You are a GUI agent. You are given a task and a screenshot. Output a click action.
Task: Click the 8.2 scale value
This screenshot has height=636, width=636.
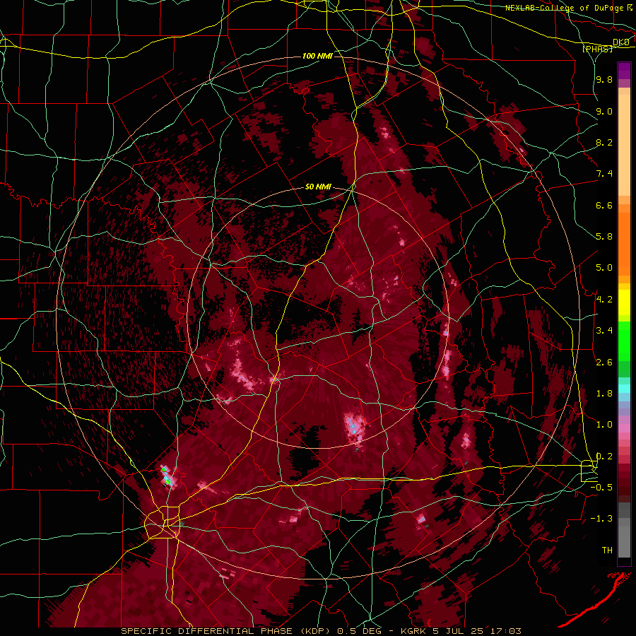(x=604, y=143)
